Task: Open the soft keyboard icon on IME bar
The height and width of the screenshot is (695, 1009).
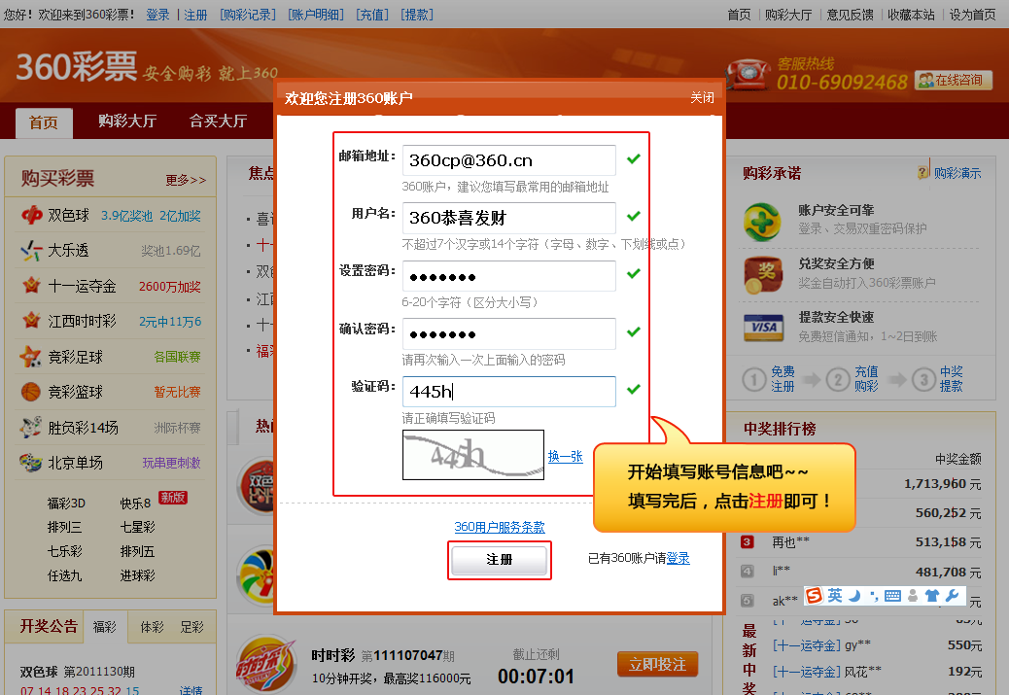Action: coord(892,596)
